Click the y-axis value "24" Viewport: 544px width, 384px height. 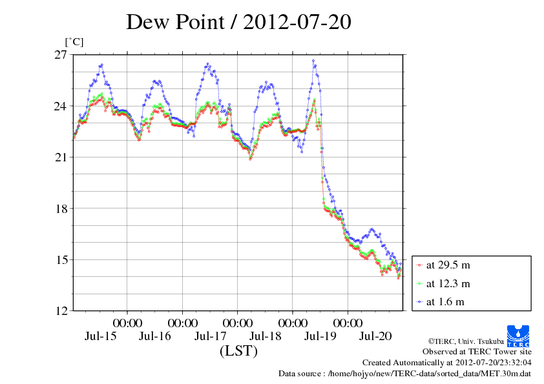coord(60,106)
